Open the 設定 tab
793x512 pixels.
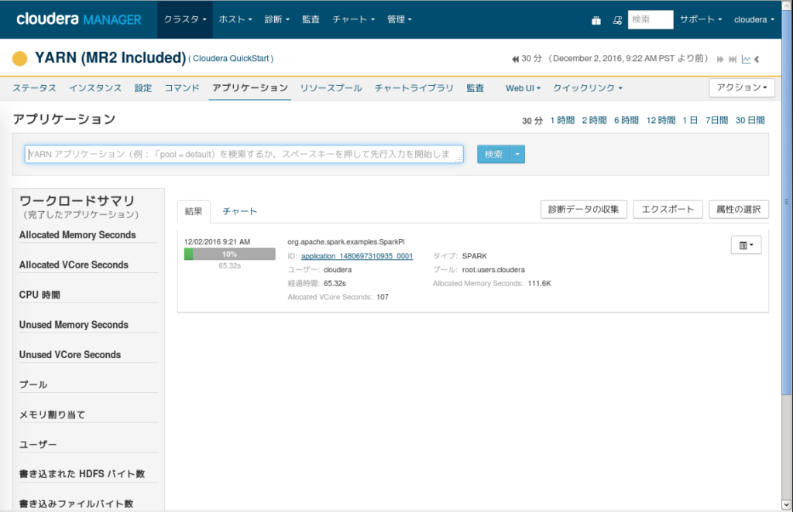coord(143,88)
